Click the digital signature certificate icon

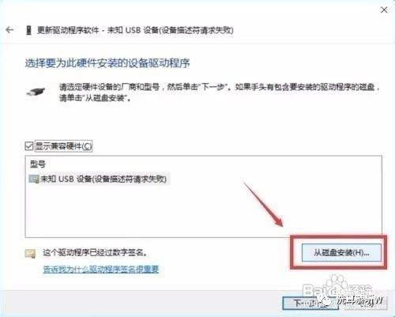coord(30,254)
